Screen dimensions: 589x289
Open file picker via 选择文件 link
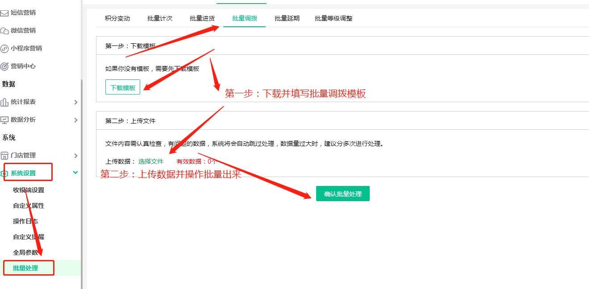(x=150, y=162)
